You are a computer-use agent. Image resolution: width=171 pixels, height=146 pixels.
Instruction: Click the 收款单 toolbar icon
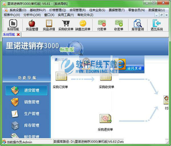pos(119,23)
